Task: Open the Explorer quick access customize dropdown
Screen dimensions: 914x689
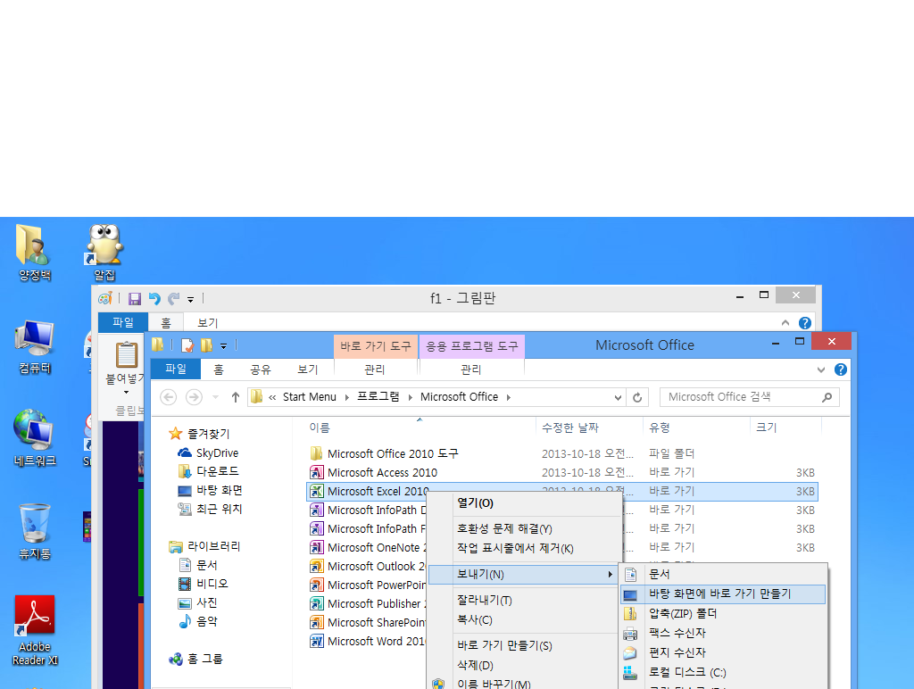Action: tap(223, 346)
